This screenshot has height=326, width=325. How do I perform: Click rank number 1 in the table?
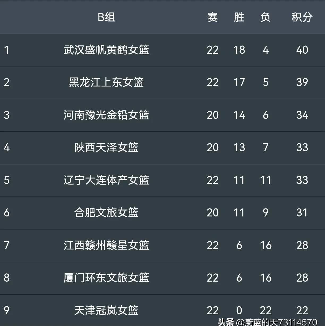tap(7, 50)
